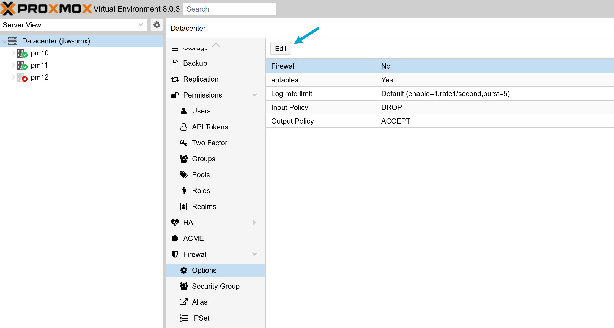Click the Two Factor key icon

click(x=183, y=143)
